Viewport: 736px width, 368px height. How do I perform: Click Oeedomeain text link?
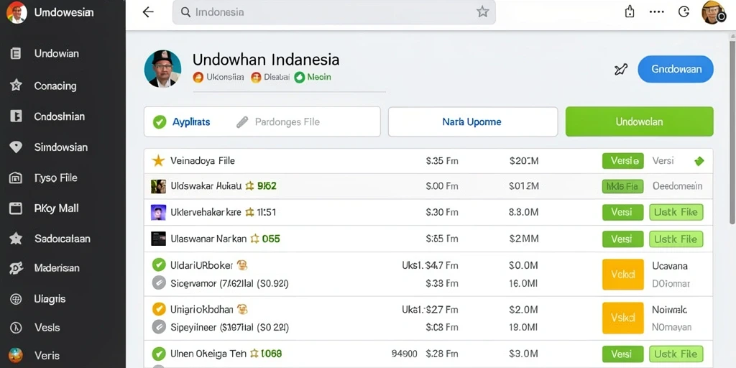click(677, 186)
